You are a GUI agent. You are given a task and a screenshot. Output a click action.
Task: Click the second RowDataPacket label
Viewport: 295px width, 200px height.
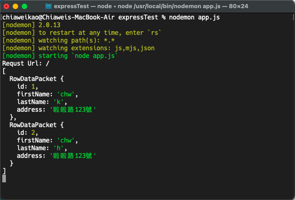pyautogui.click(x=33, y=125)
